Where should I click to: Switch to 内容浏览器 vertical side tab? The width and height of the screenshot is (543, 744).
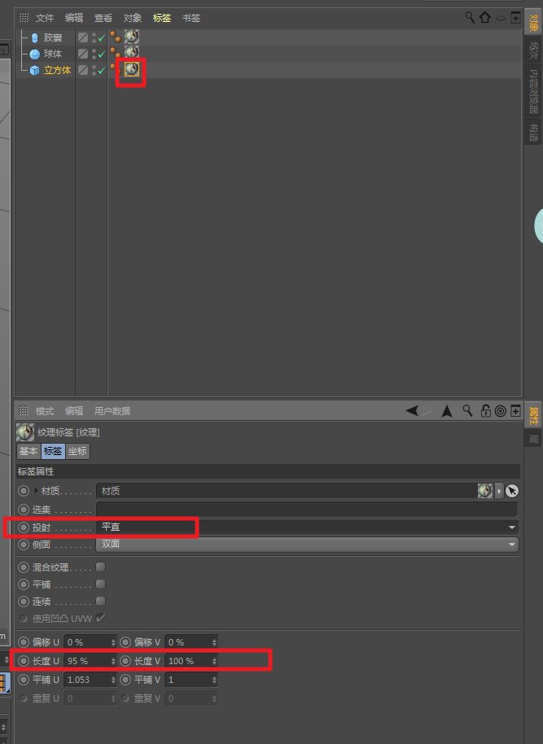(x=533, y=91)
